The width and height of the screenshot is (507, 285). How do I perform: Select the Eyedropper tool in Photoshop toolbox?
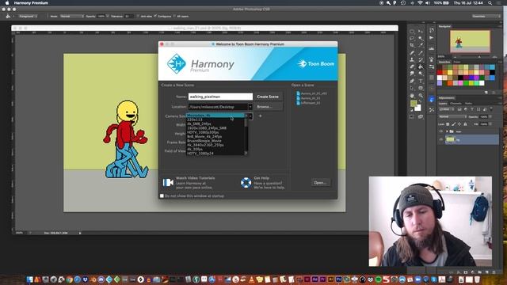[421, 45]
